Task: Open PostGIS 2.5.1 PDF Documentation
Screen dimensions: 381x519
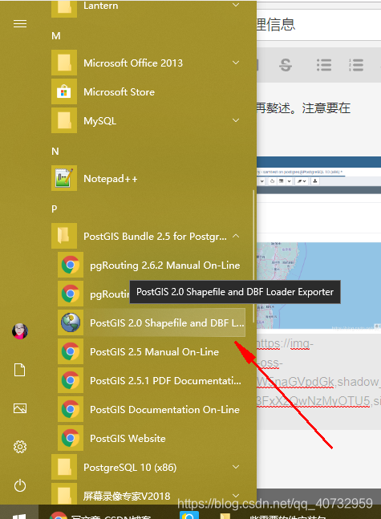Action: coord(152,381)
